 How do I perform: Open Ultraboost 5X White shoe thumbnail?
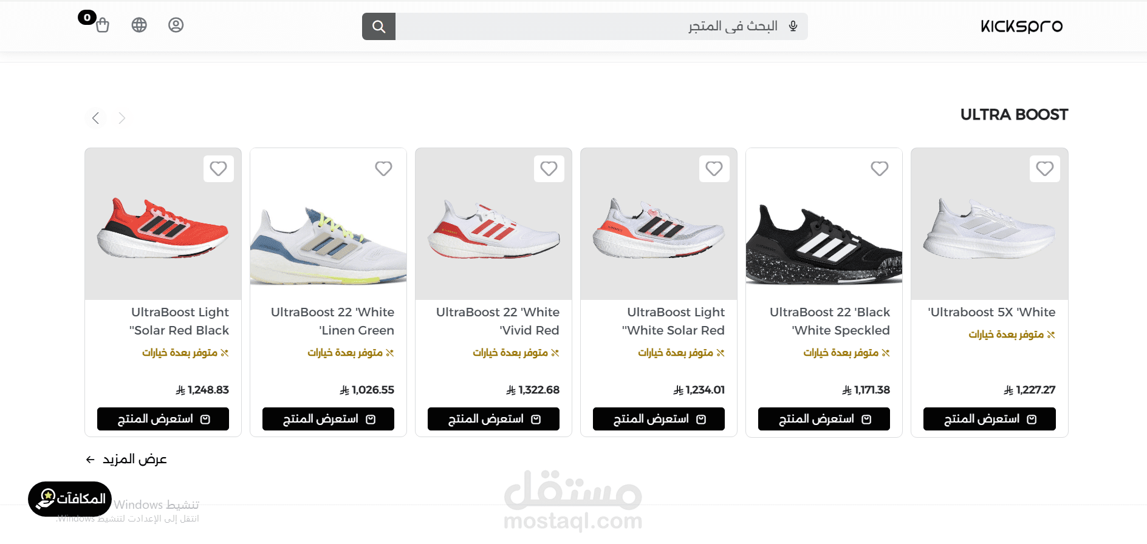pyautogui.click(x=990, y=224)
